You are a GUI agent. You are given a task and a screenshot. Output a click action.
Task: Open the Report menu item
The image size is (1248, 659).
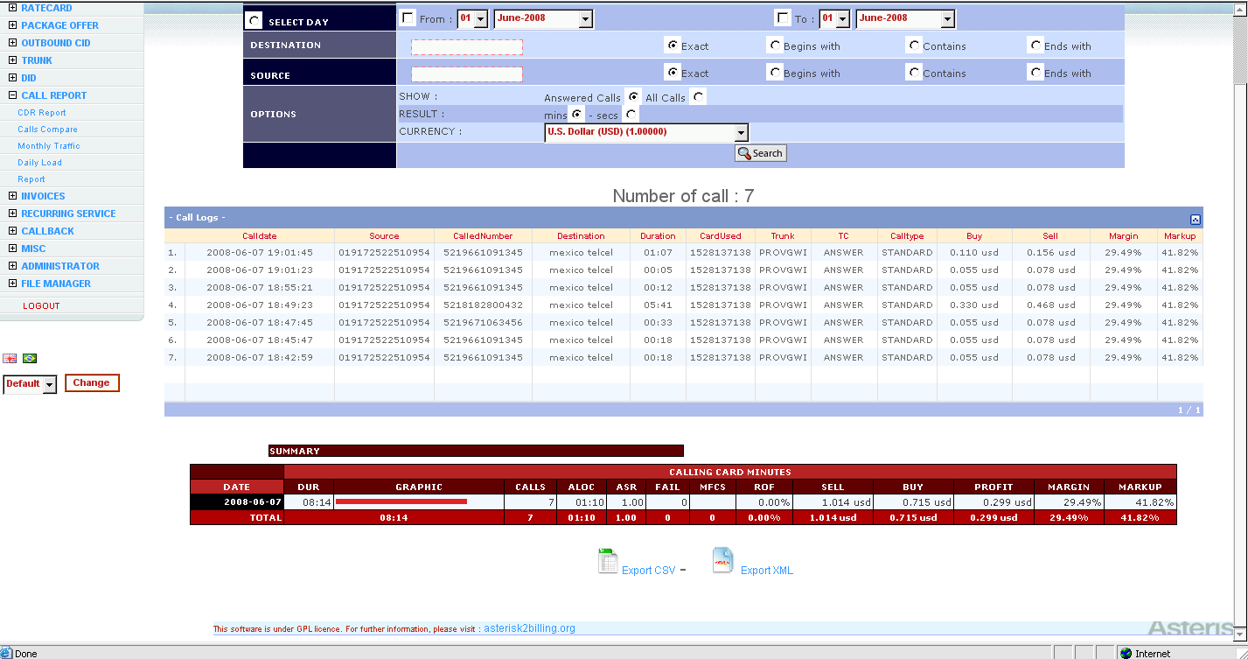point(31,179)
